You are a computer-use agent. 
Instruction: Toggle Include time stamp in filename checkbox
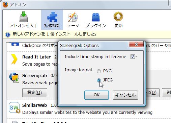pos(133,57)
